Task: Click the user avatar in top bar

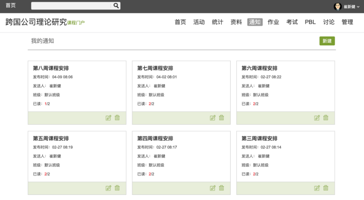Action: (x=338, y=6)
